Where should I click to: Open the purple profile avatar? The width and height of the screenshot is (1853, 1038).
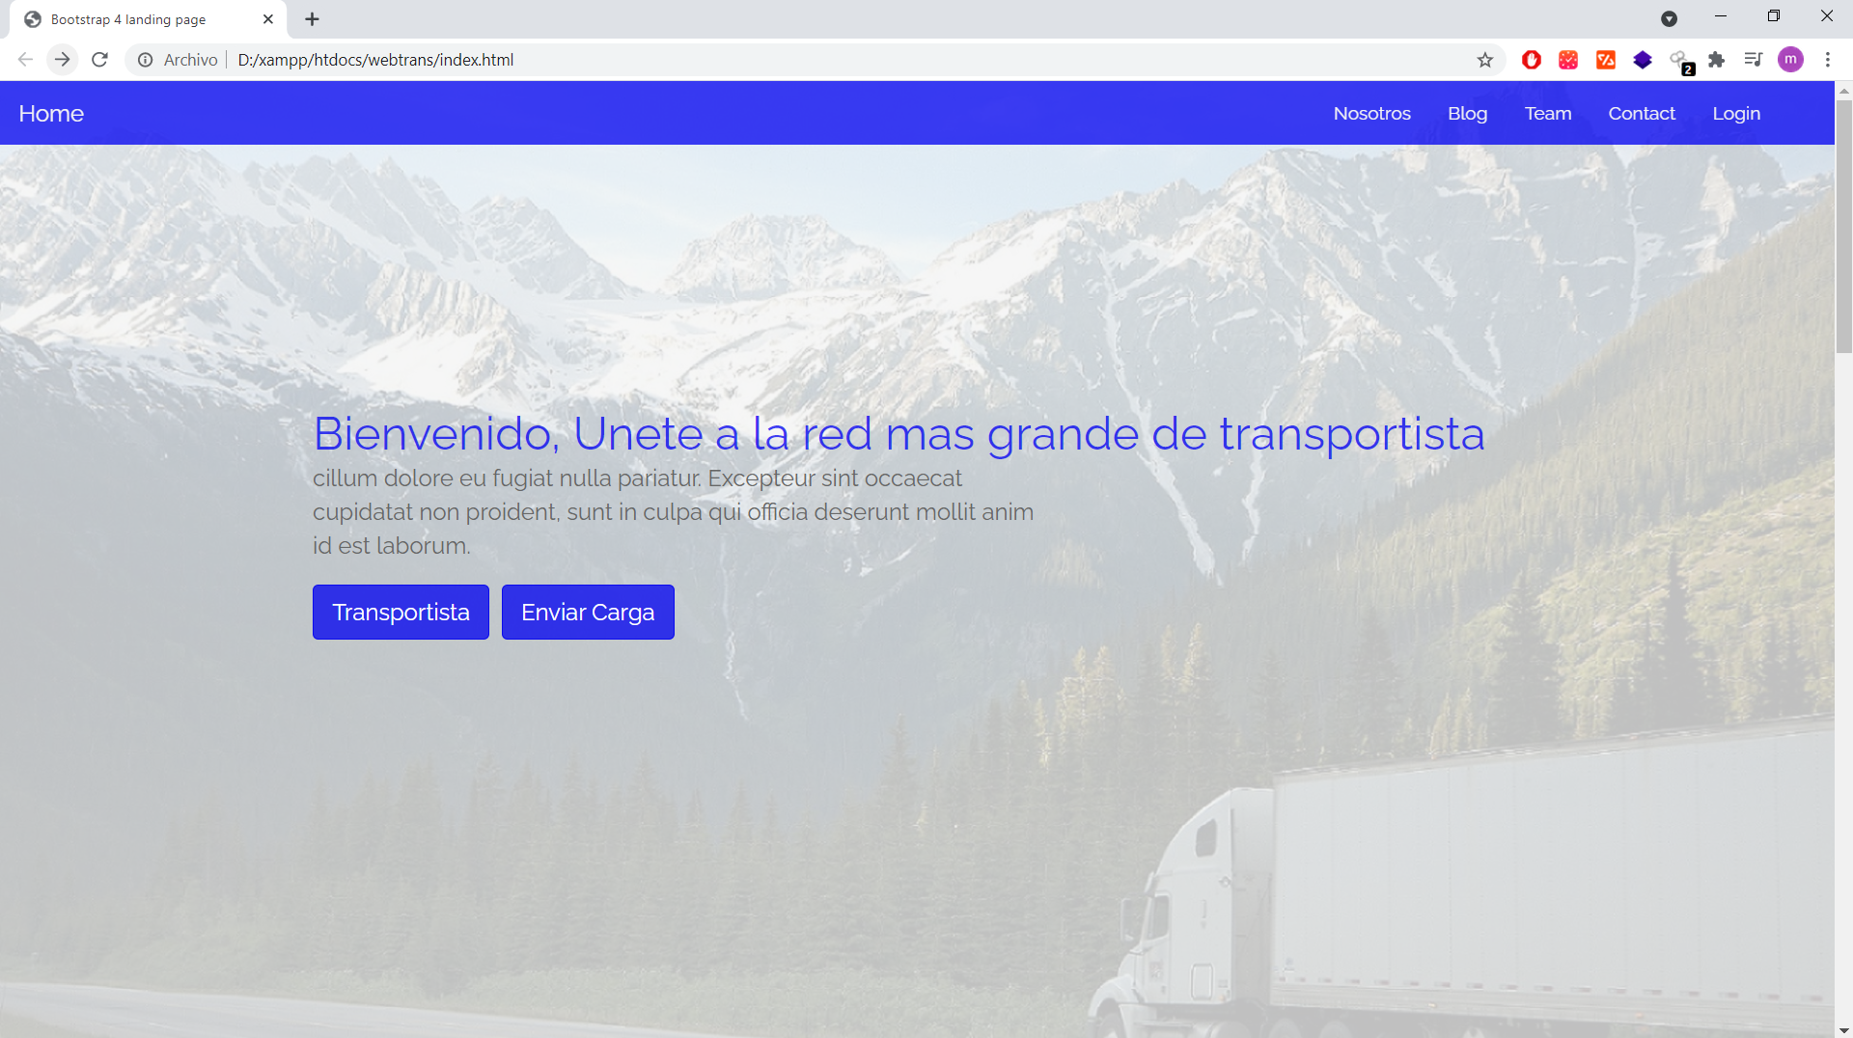pyautogui.click(x=1791, y=60)
